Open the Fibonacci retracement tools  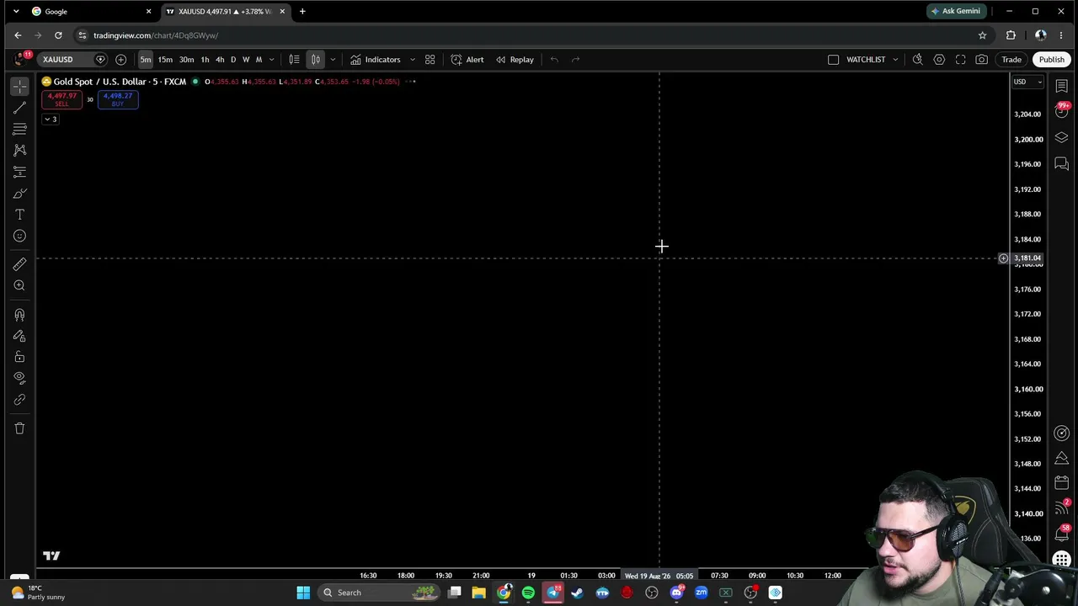tap(19, 129)
